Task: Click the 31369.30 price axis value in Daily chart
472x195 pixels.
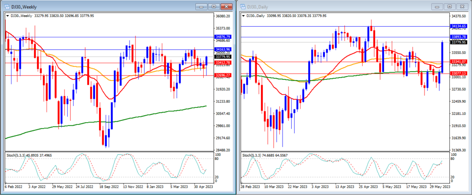Action: [x=459, y=150]
